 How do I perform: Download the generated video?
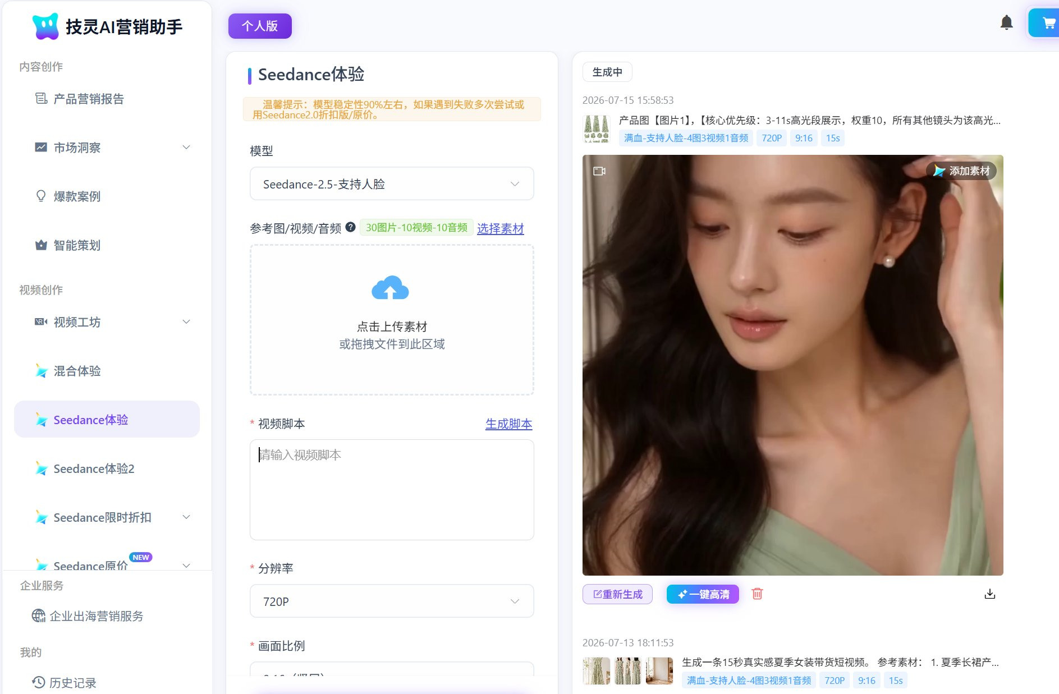click(x=990, y=594)
